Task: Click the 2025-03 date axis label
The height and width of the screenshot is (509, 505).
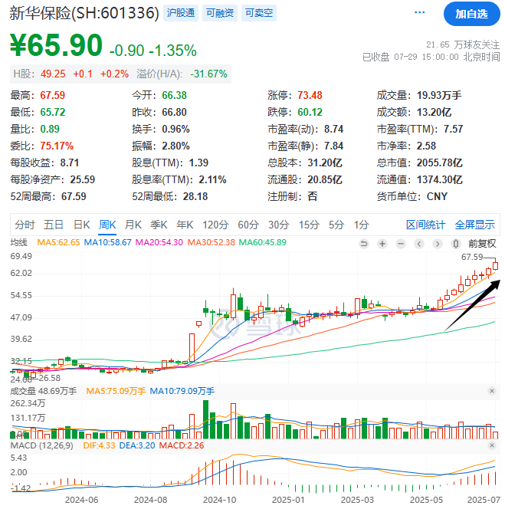Action: pyautogui.click(x=357, y=500)
